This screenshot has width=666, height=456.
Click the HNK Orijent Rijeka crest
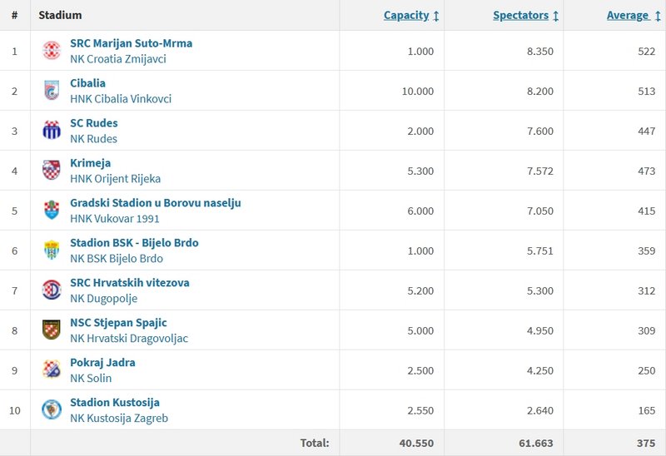point(52,171)
